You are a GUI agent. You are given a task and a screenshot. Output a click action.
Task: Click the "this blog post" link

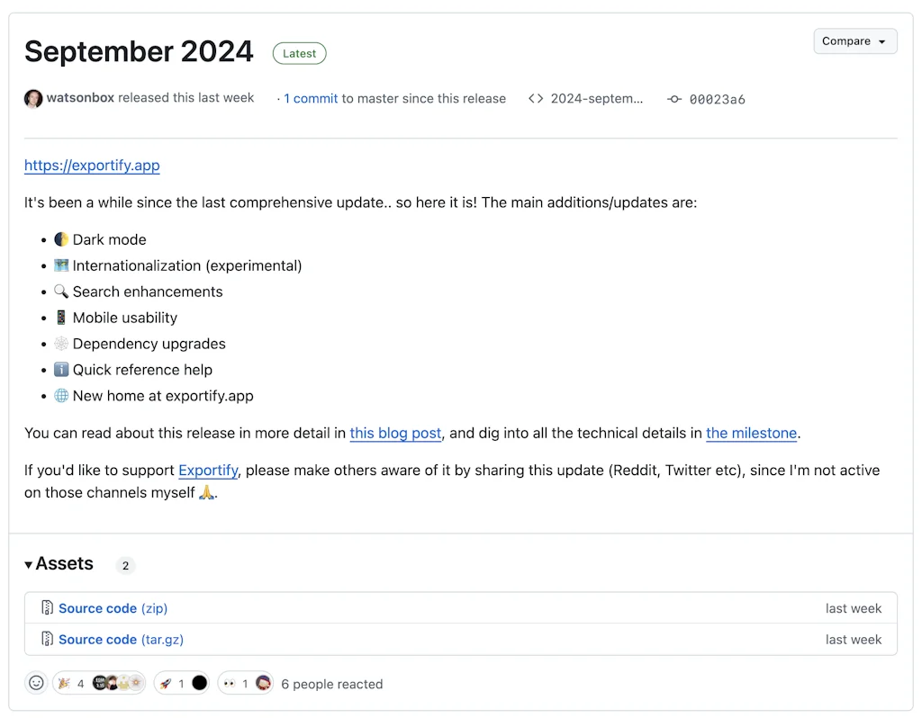coord(395,433)
